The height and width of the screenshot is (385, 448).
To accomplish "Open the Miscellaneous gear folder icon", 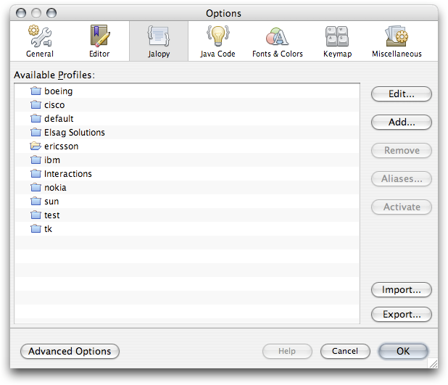I will pos(397,36).
